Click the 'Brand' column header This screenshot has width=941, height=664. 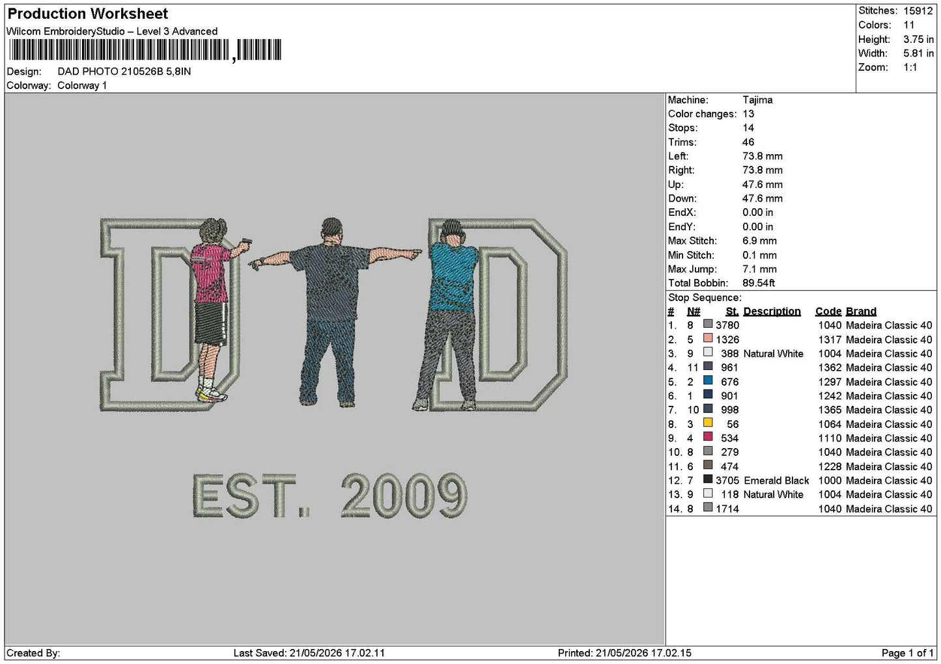click(x=861, y=312)
